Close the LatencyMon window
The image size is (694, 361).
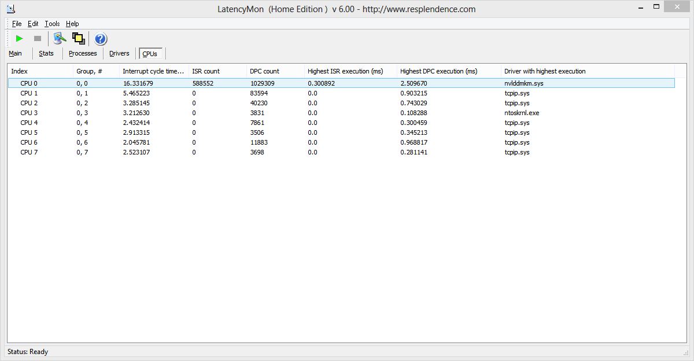click(x=678, y=6)
